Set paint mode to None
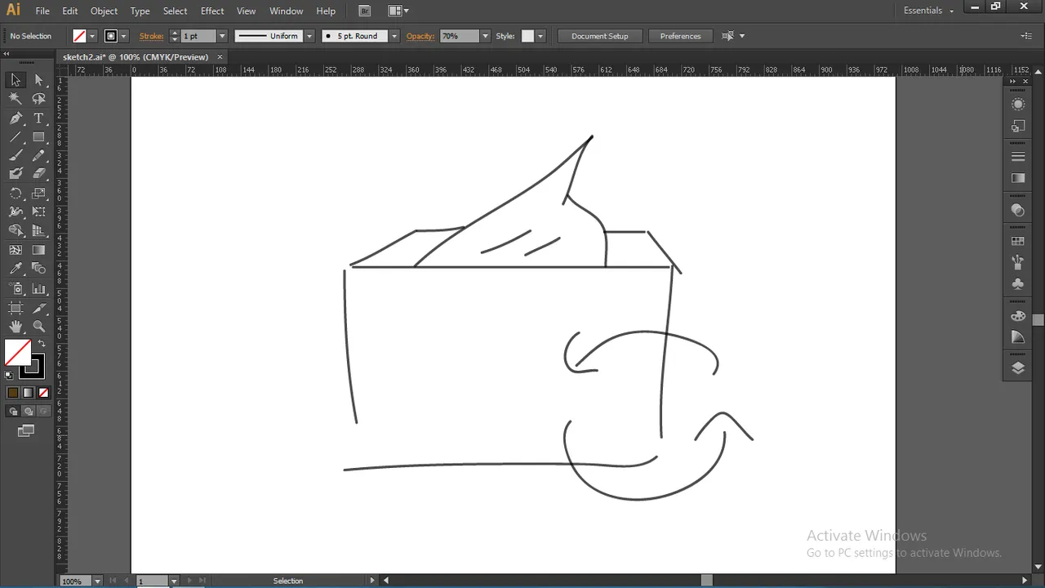Viewport: 1045px width, 588px height. (44, 393)
